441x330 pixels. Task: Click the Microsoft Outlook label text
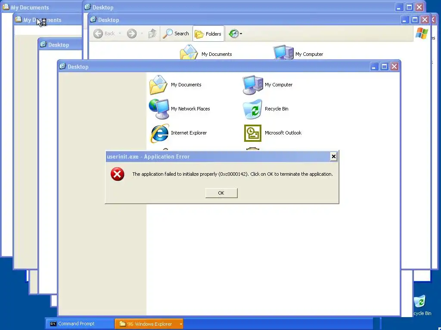283,133
